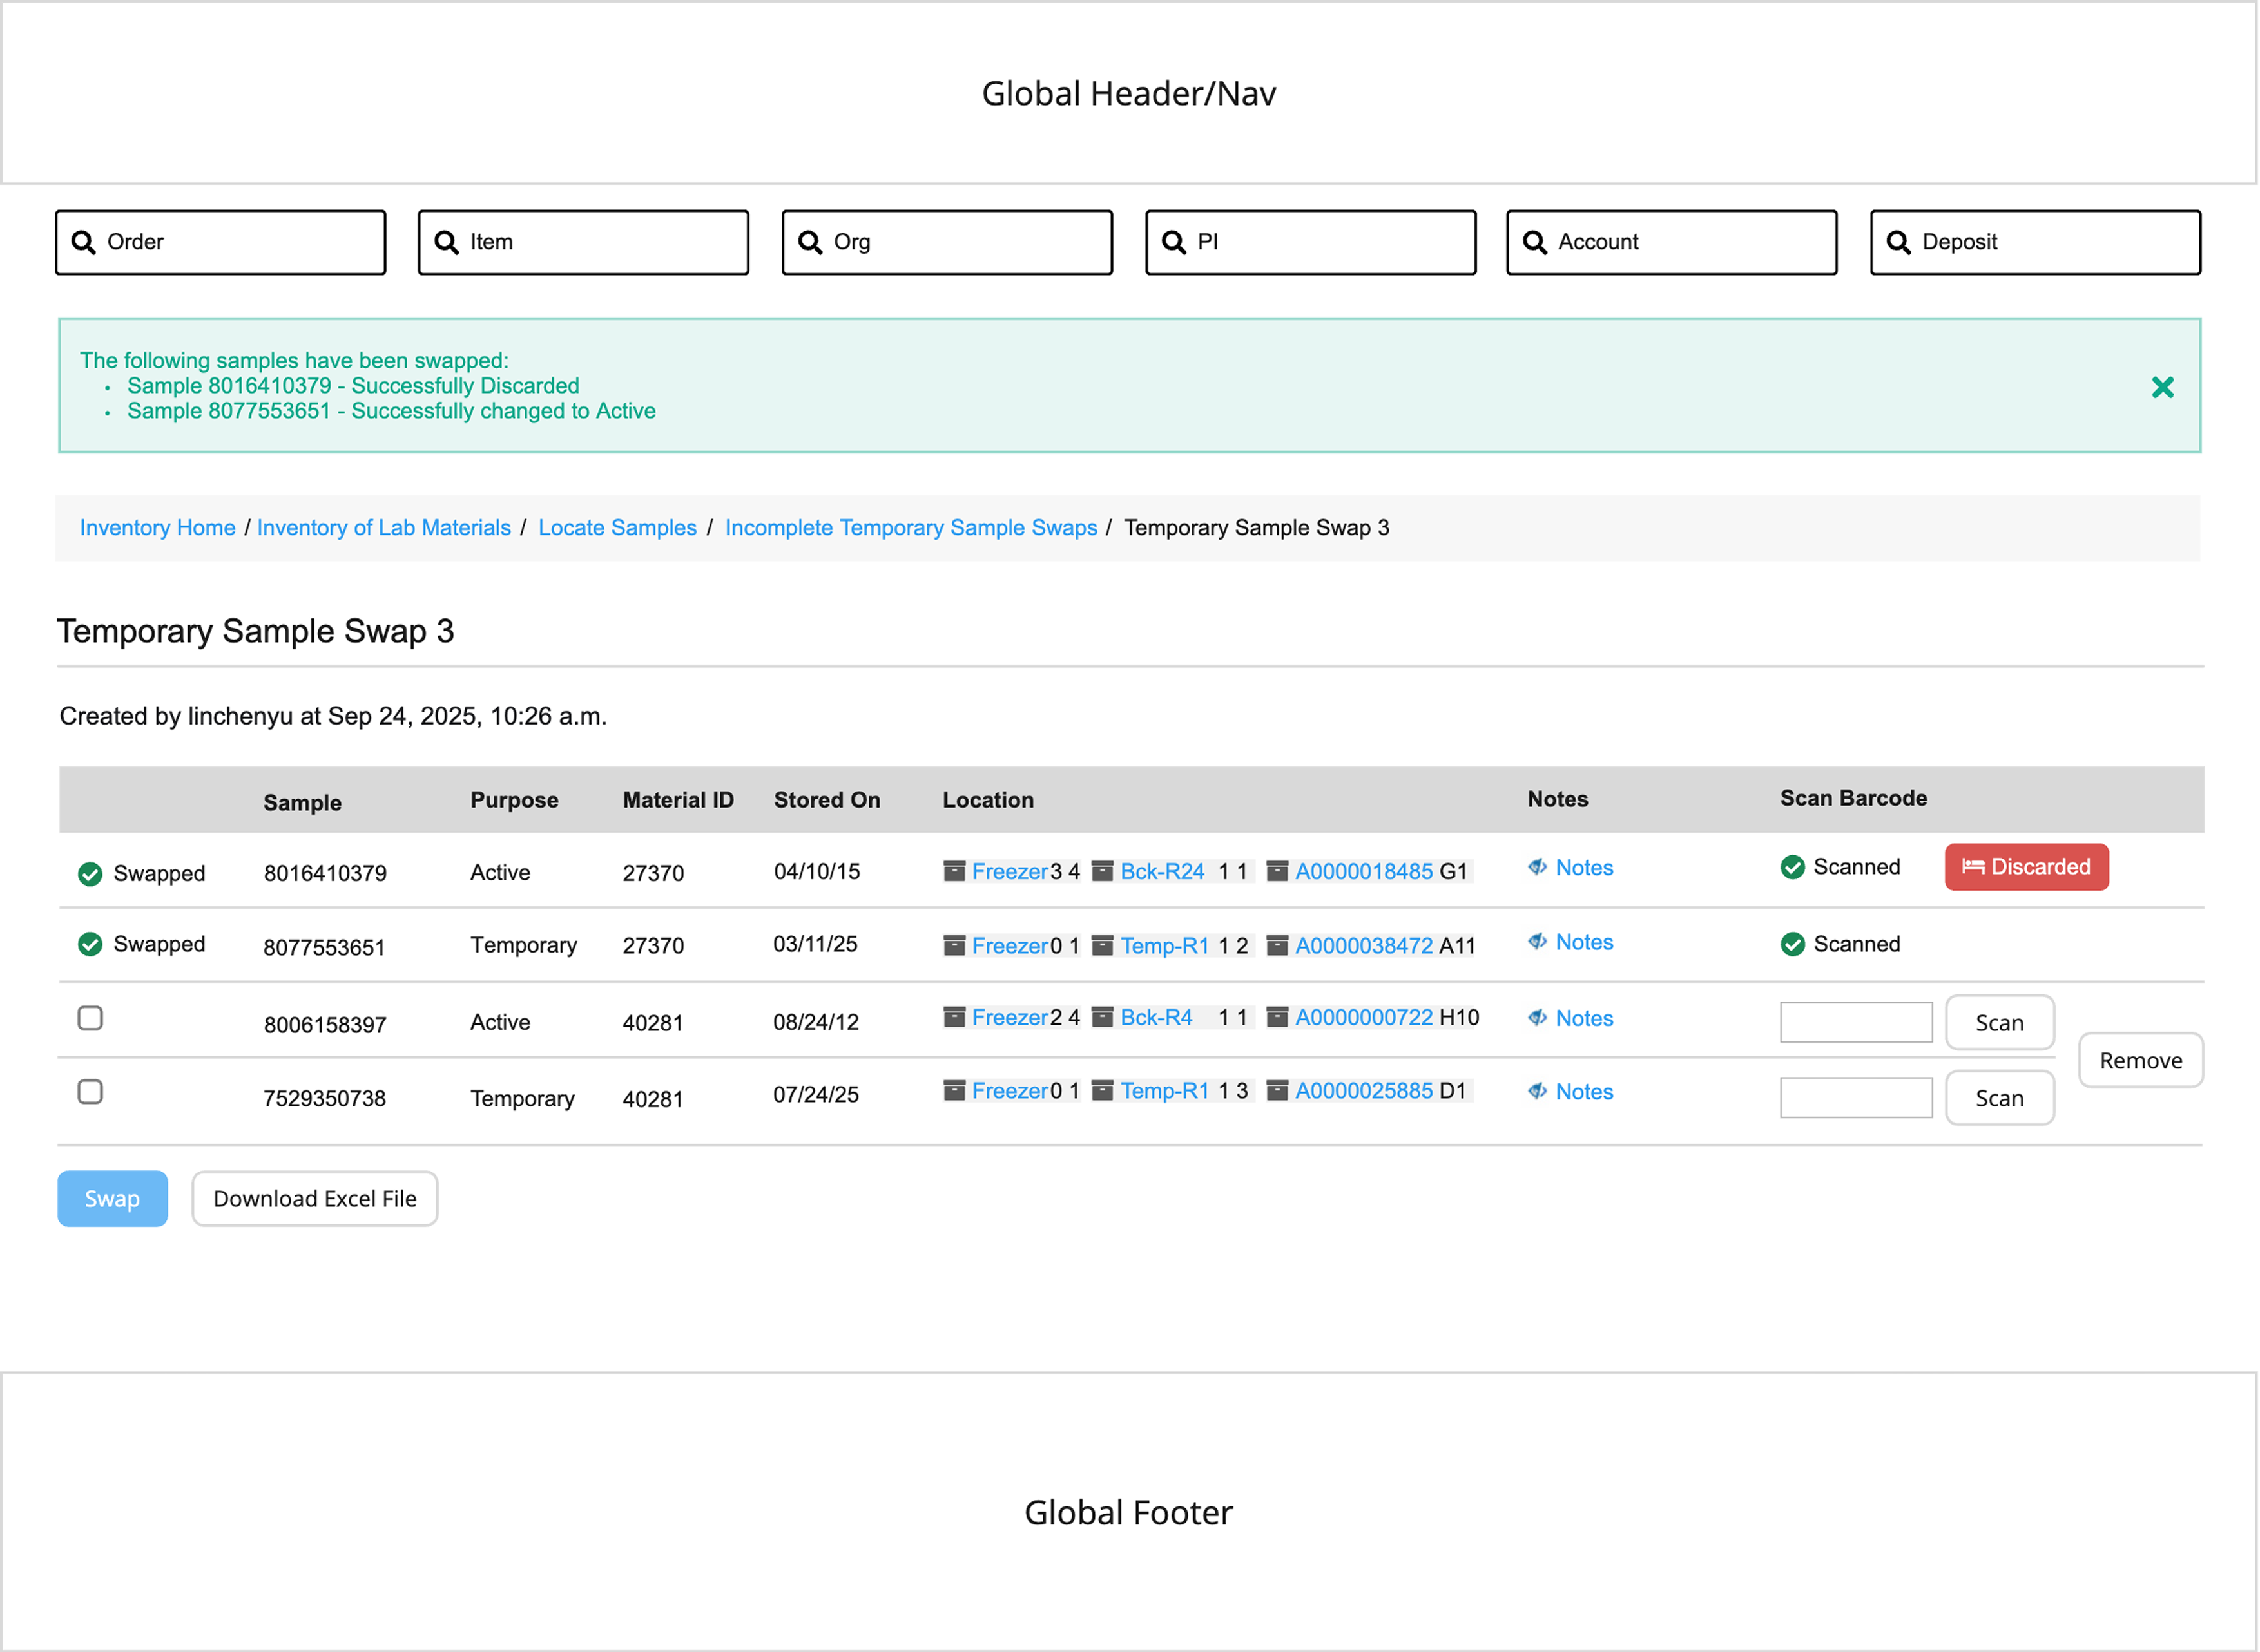Open Inventory of Lab Materials breadcrumb

point(383,528)
